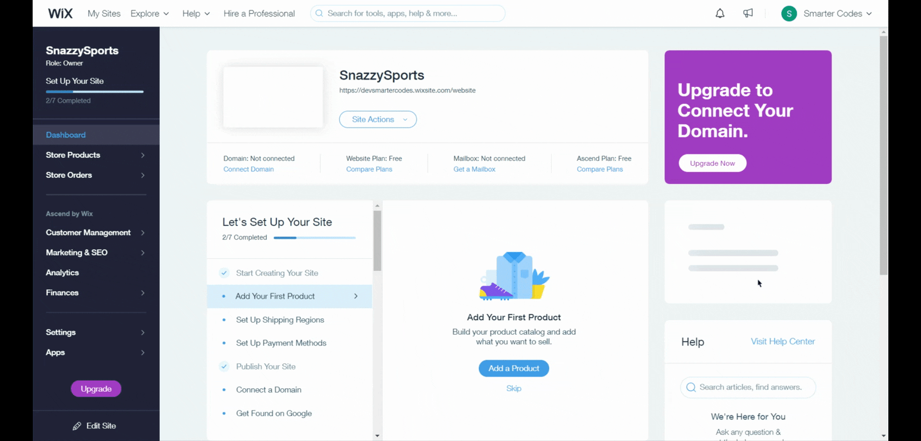
Task: Click the Wix logo
Action: (x=60, y=13)
